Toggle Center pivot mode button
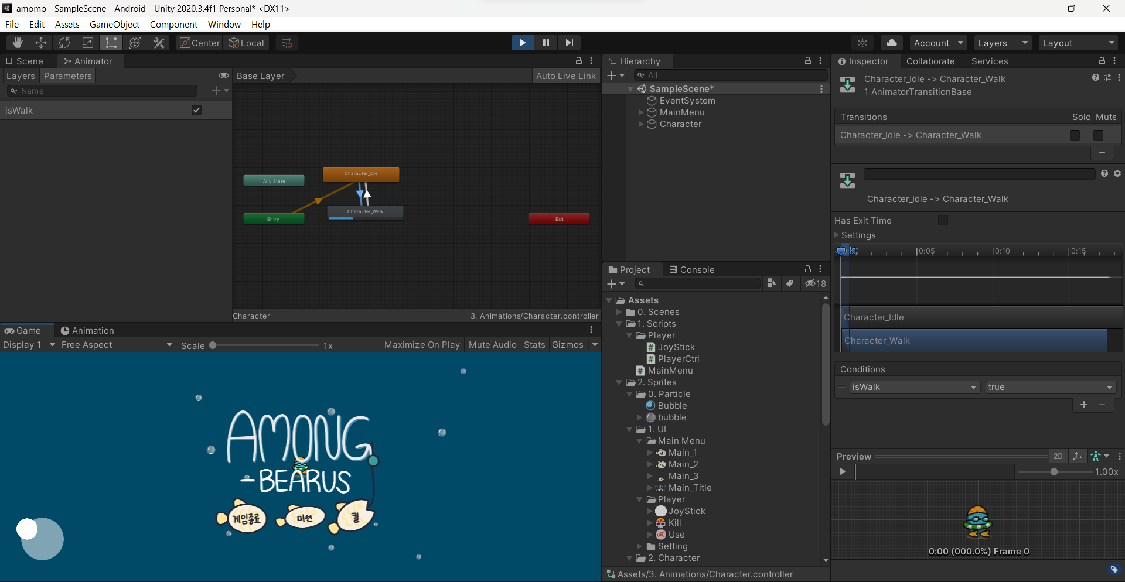 [x=200, y=43]
